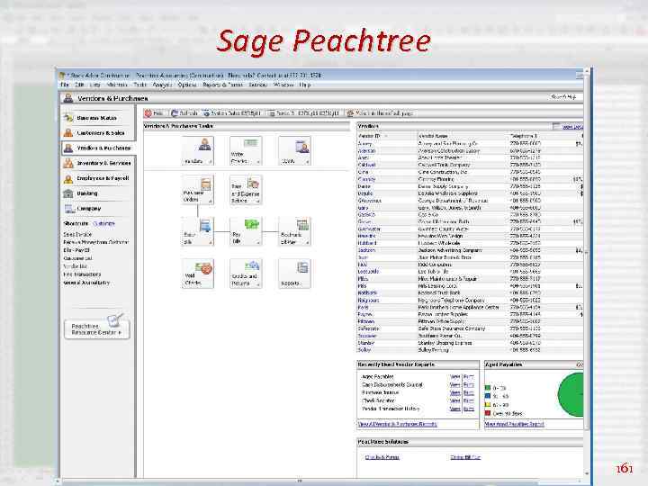Open vendor ID link Caldwell

click(366, 165)
